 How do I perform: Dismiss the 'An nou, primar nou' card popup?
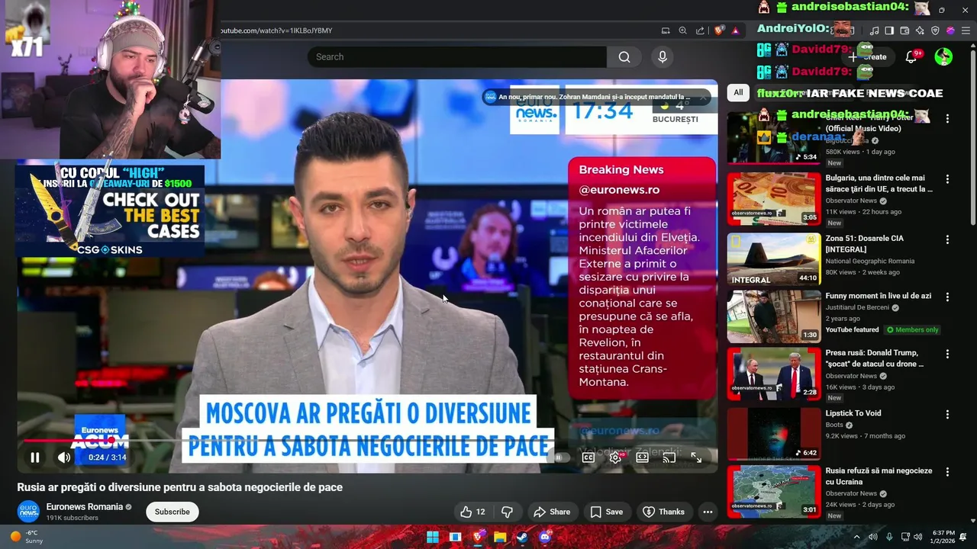tap(703, 97)
